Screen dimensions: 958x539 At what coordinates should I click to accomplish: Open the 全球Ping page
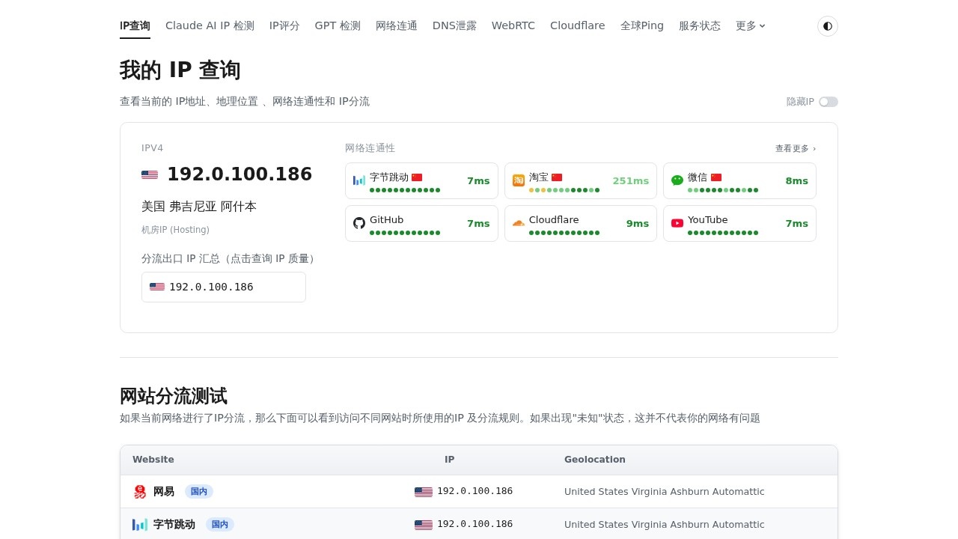642,25
